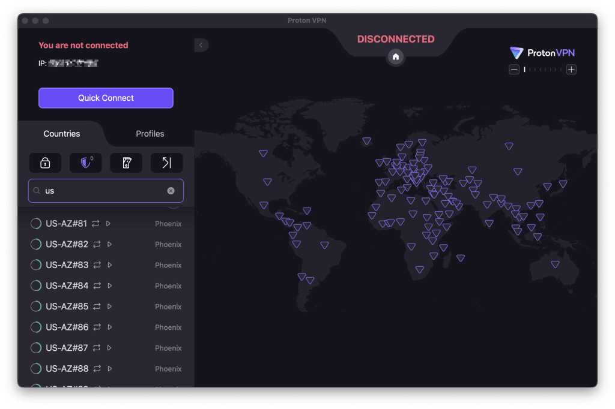Click the Brazil server marker on map
The image size is (615, 409).
(324, 245)
